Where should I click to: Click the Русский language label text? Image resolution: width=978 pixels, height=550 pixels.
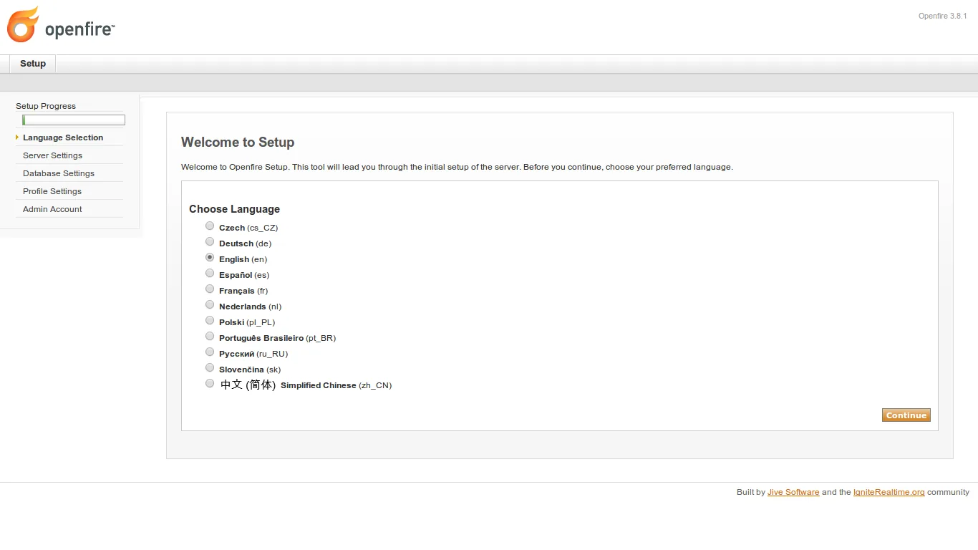click(253, 354)
